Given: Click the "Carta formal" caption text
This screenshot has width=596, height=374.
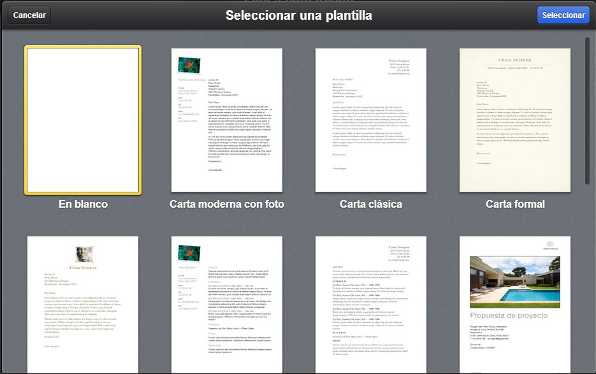Looking at the screenshot, I should (515, 205).
